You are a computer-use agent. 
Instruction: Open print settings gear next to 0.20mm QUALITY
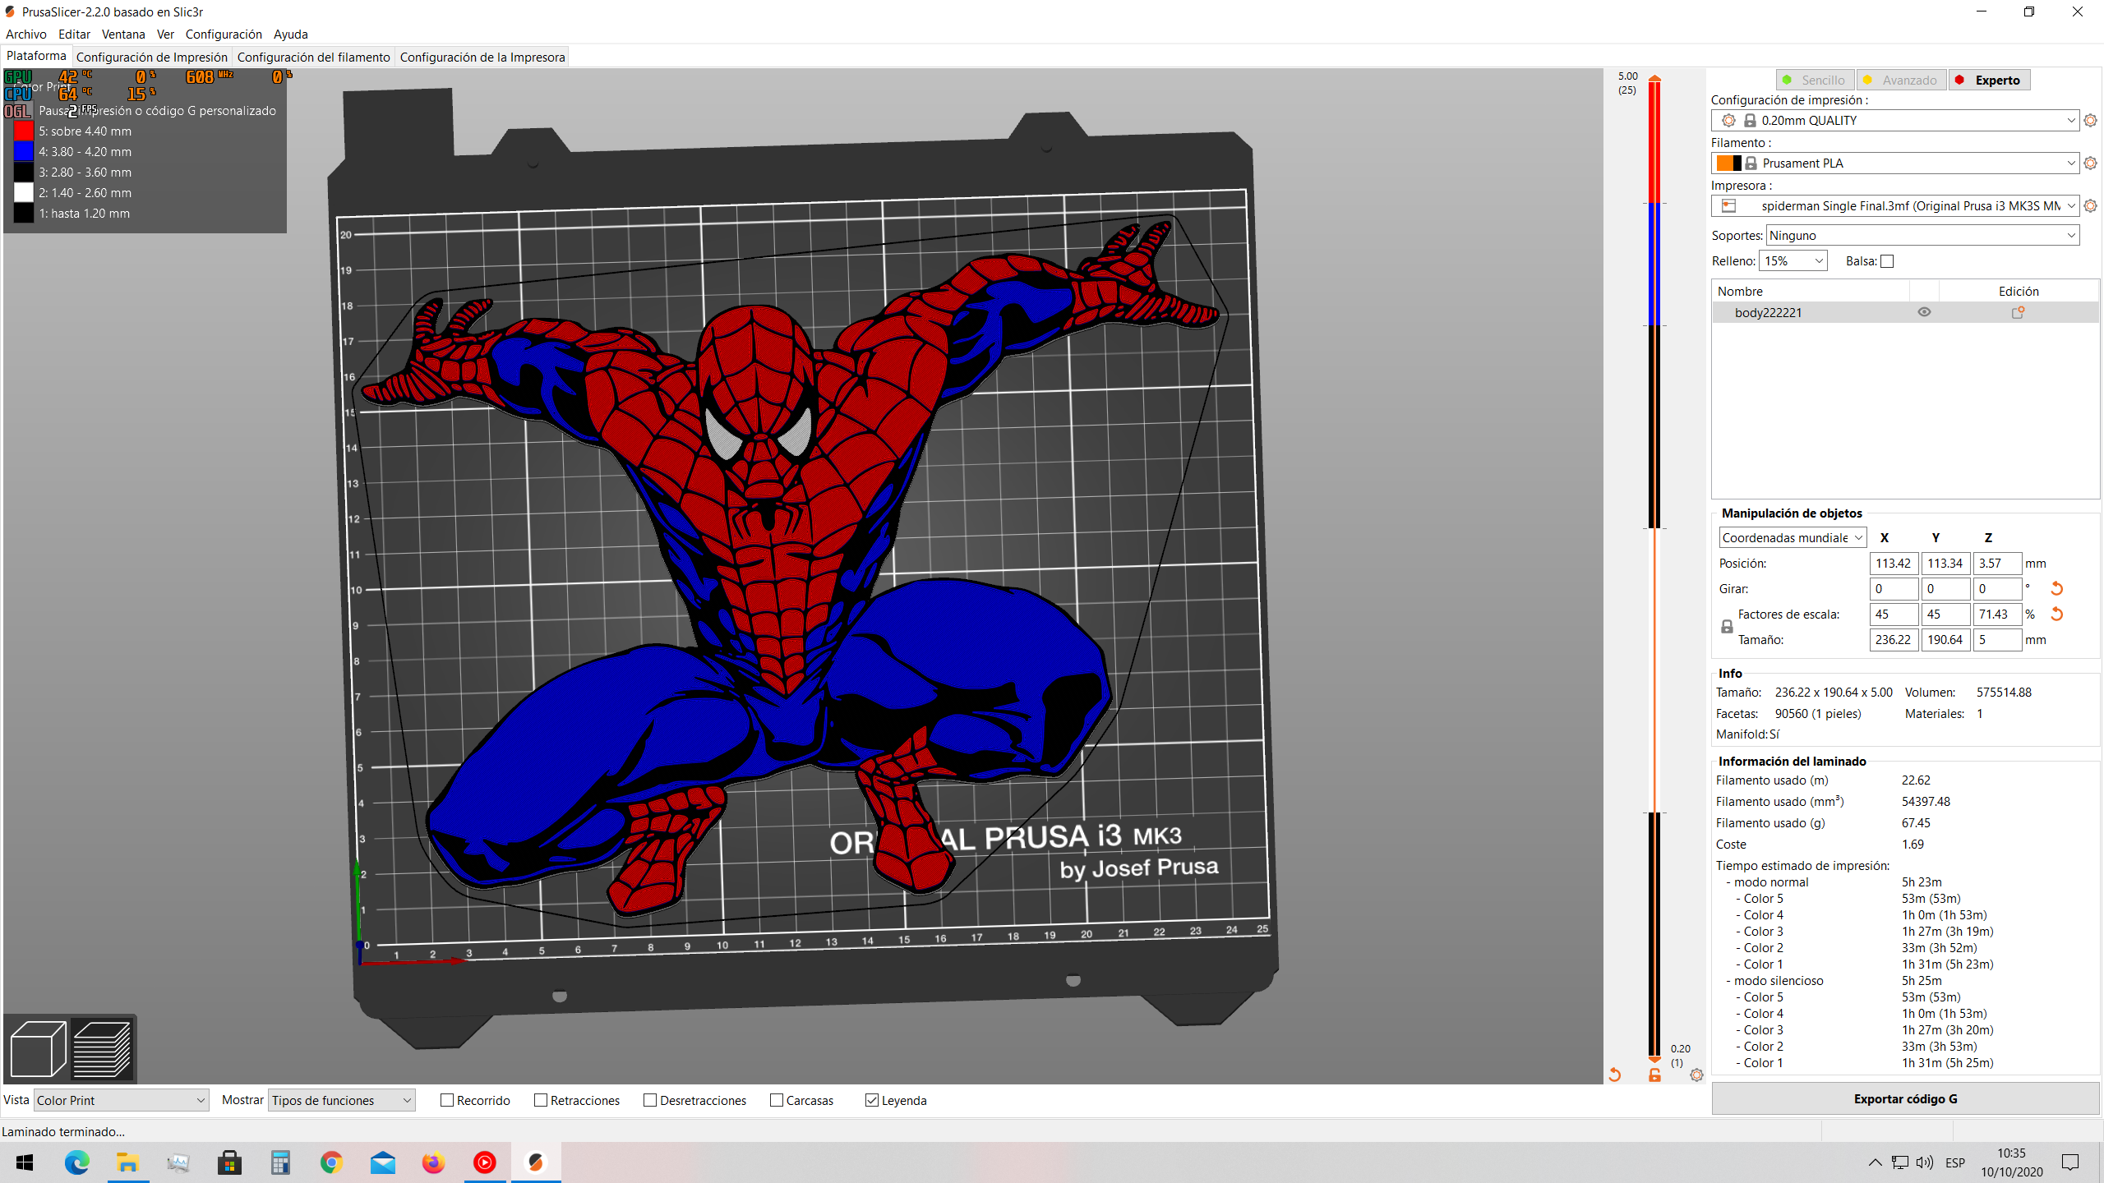2091,121
